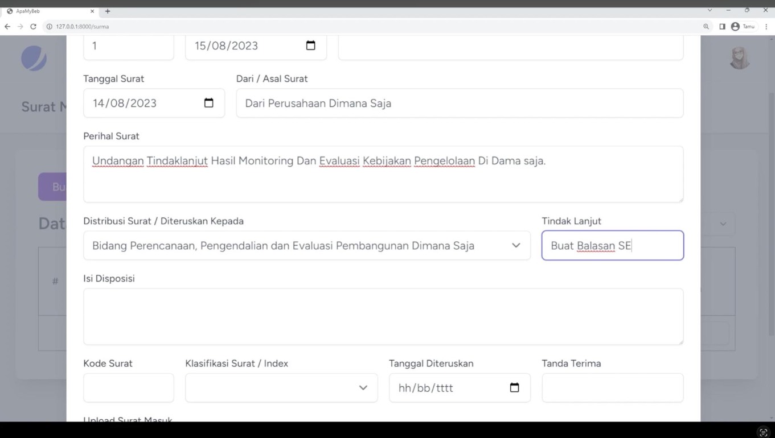Click the site information icon in the address bar

point(50,27)
